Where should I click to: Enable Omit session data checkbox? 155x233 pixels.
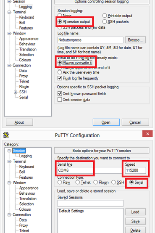tap(60, 100)
